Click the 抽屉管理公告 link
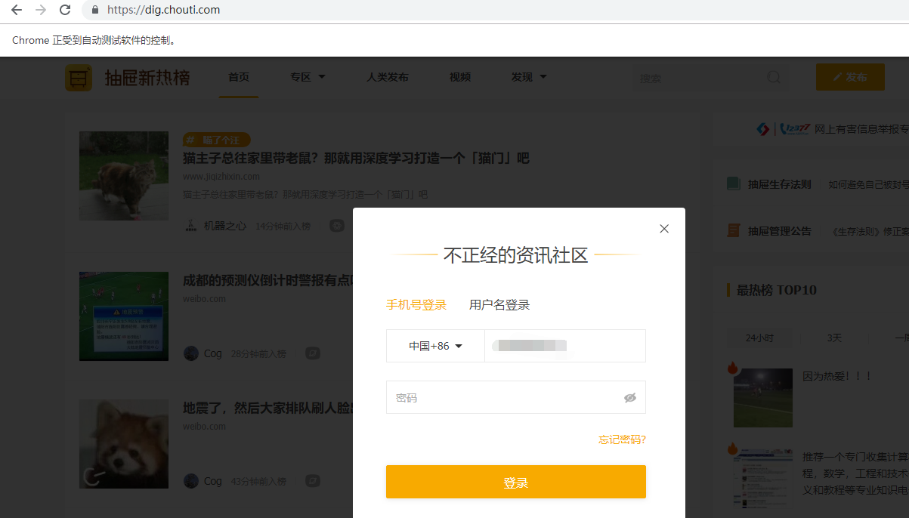 [x=779, y=231]
